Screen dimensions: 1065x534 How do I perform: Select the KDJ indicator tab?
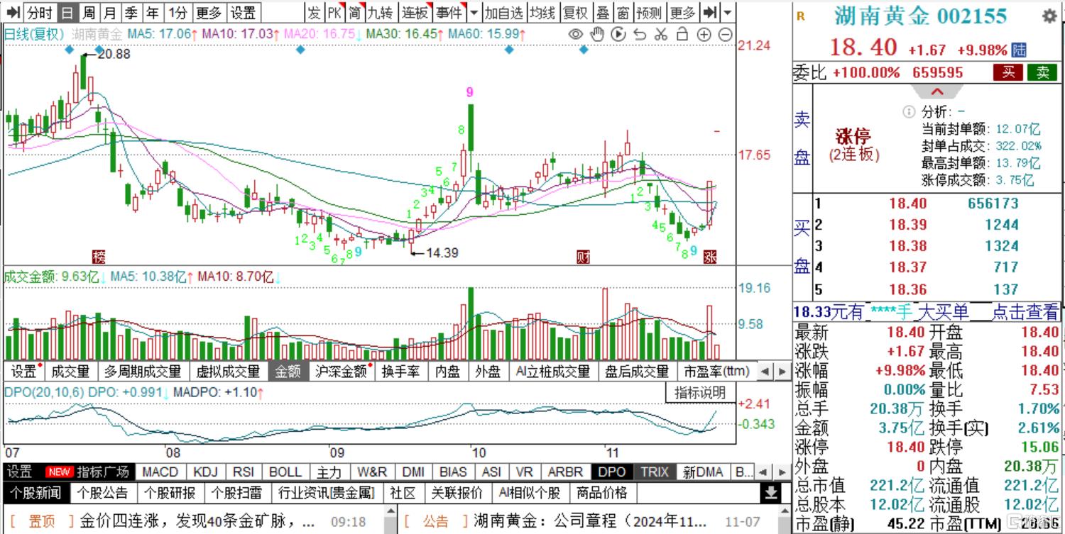pos(206,472)
